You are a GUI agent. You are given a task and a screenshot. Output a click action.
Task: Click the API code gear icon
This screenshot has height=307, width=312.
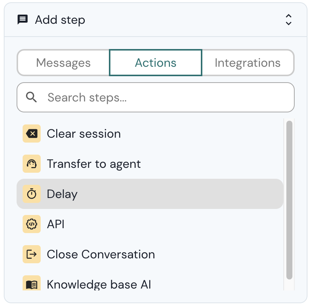click(32, 224)
